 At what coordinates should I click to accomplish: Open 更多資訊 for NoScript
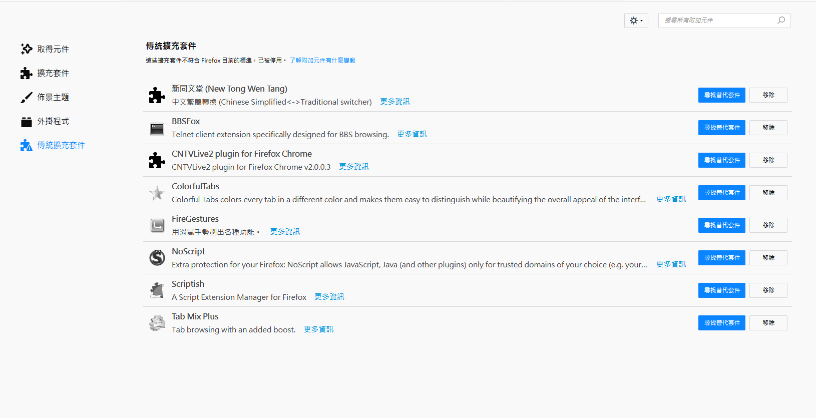671,264
